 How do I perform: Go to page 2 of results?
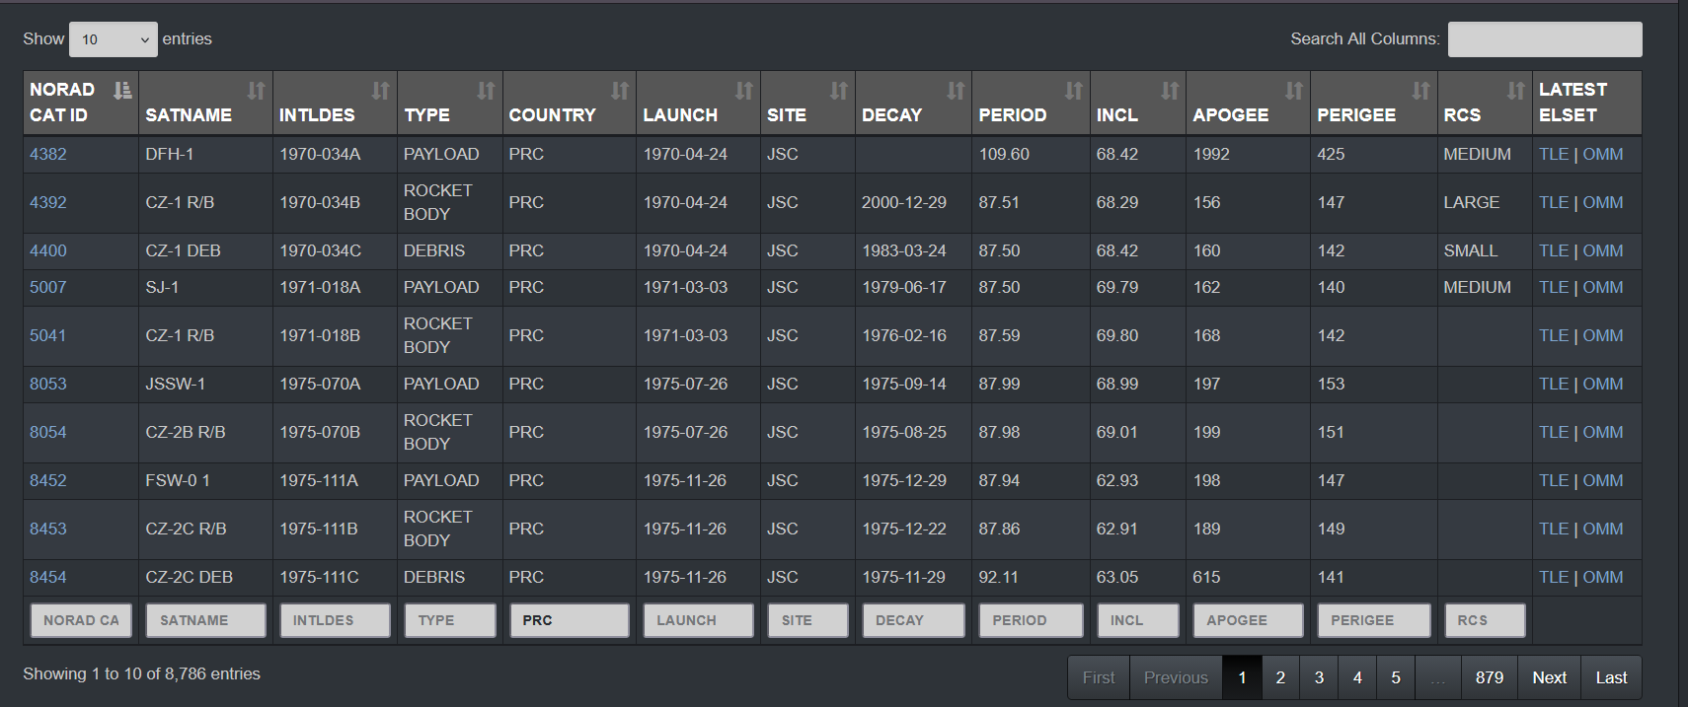(x=1280, y=677)
